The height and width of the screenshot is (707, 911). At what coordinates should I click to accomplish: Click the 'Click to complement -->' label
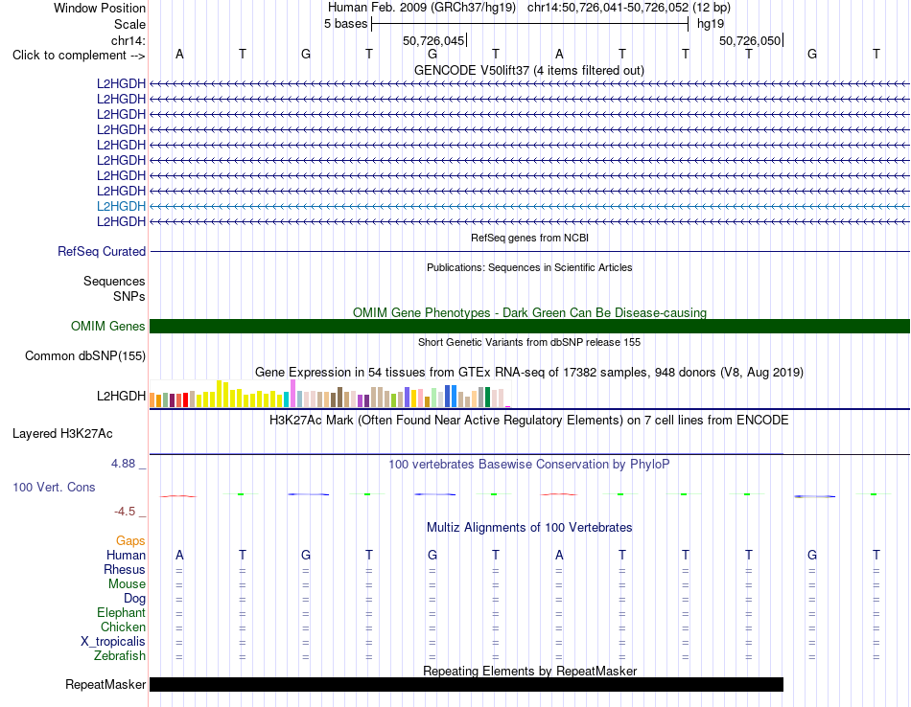point(79,56)
